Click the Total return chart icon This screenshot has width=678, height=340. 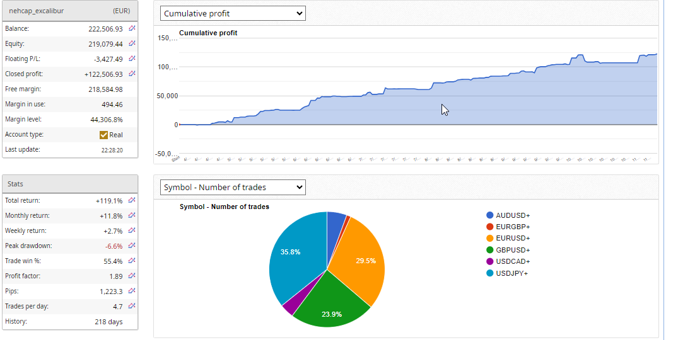coord(132,200)
